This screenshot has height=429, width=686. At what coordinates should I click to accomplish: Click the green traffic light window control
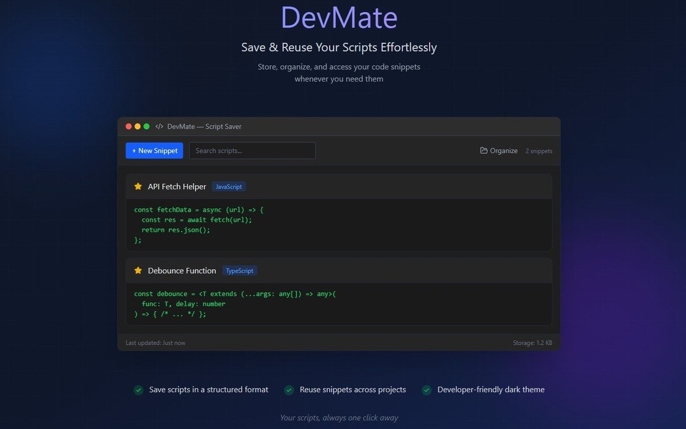coord(147,126)
